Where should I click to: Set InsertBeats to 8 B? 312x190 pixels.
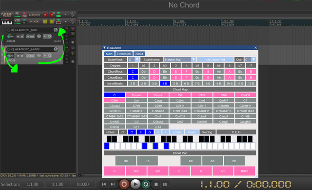tap(208, 84)
